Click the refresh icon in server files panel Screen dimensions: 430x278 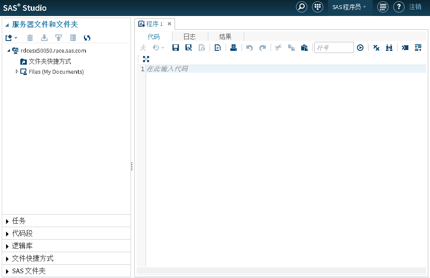tap(87, 38)
